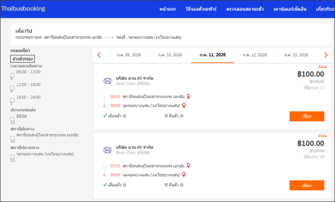This screenshot has height=202, width=335.
Task: Click info icon beside เลื่อนตั๋ว on 06:30 trip
Action: coord(124,116)
